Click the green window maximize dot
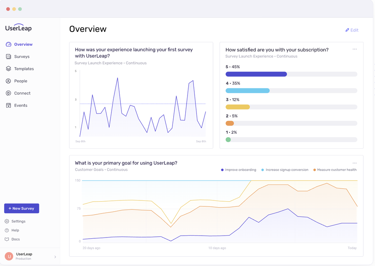The image size is (375, 266). click(20, 9)
